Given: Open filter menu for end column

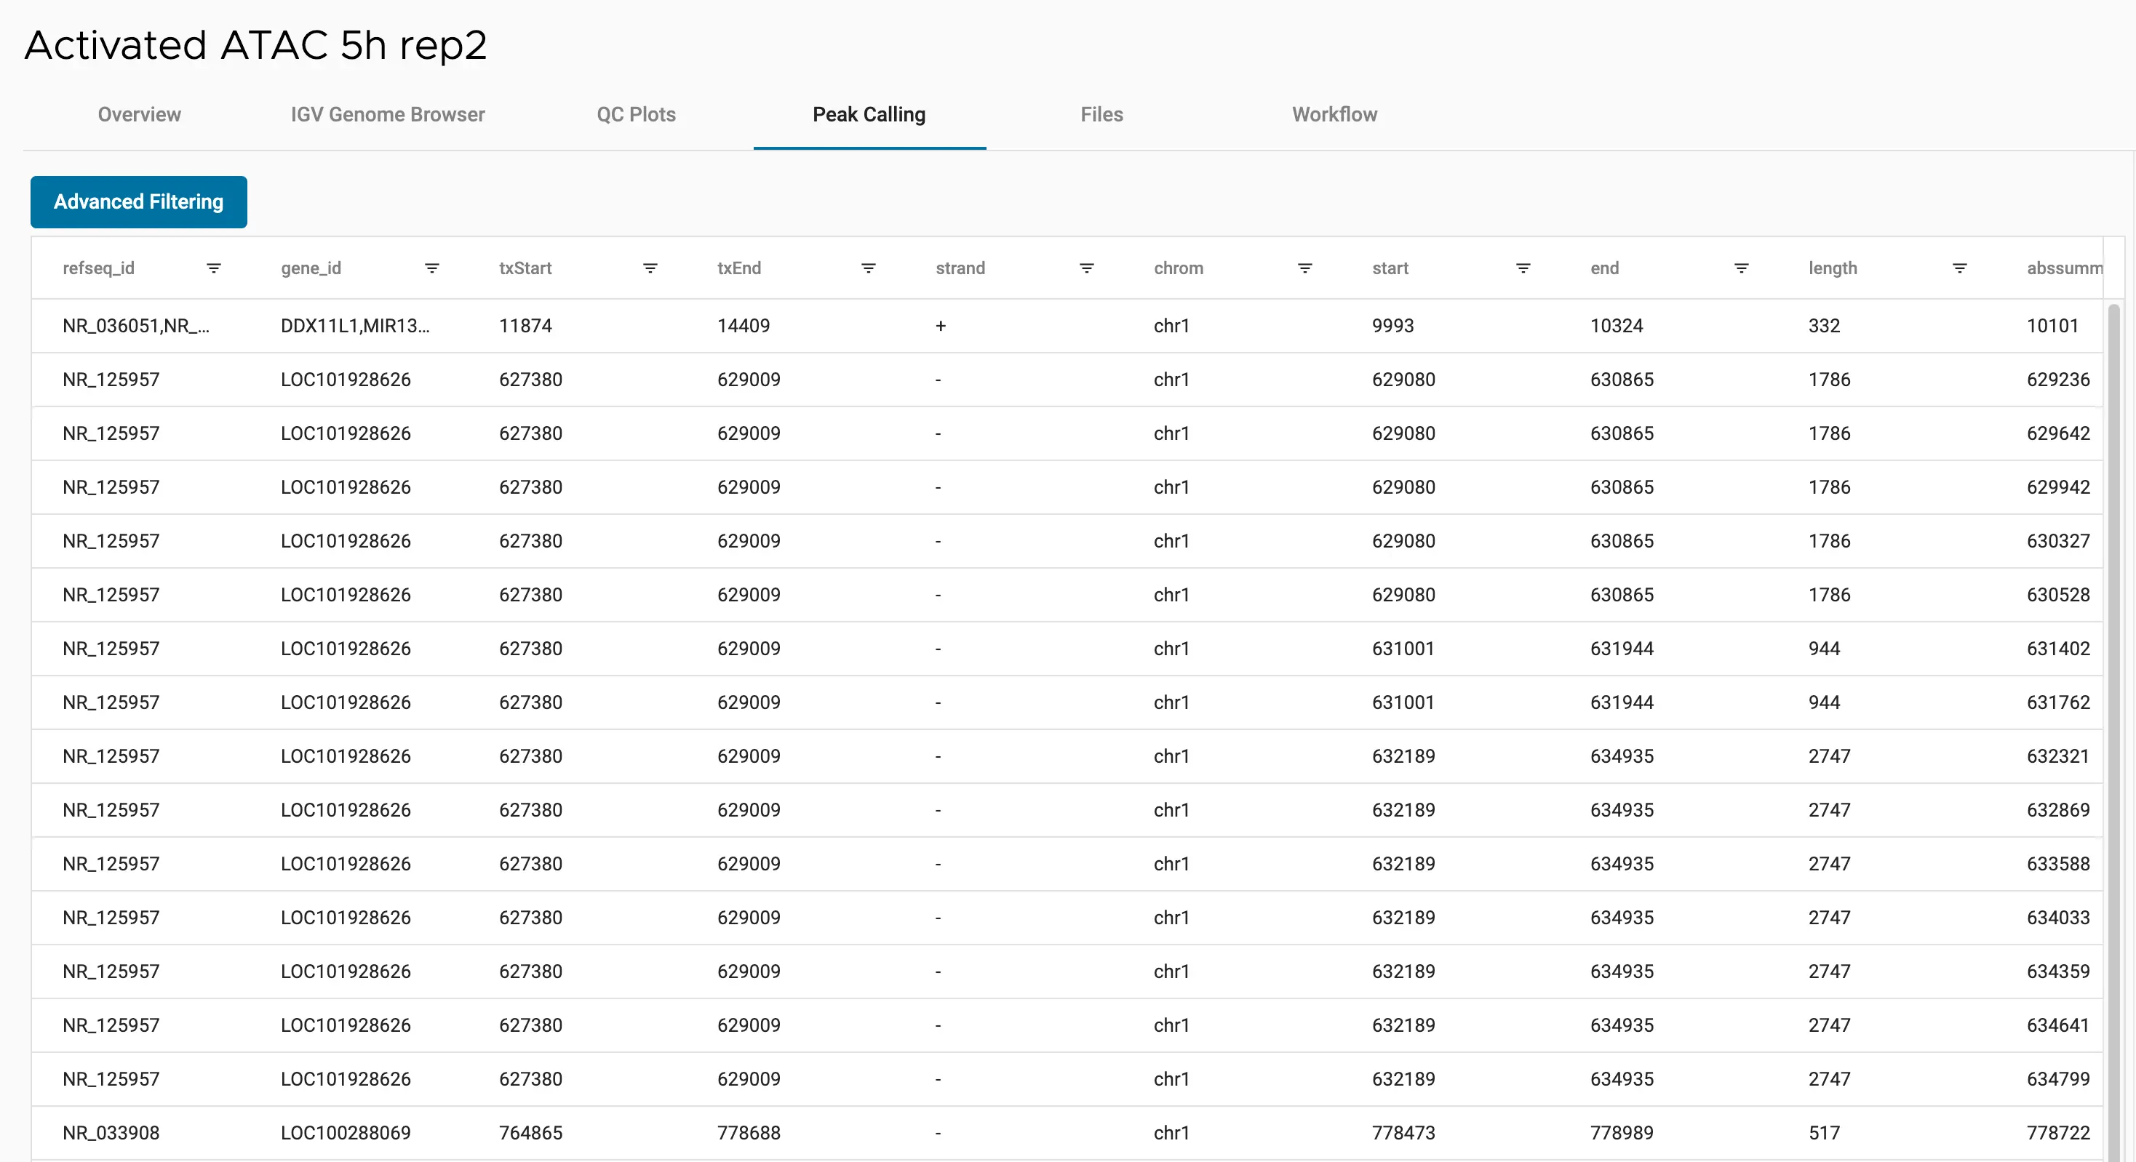Looking at the screenshot, I should click(x=1741, y=268).
